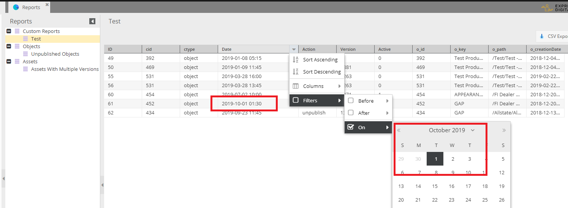Click the unpublish action cell
Image resolution: width=568 pixels, height=208 pixels.
(x=318, y=113)
